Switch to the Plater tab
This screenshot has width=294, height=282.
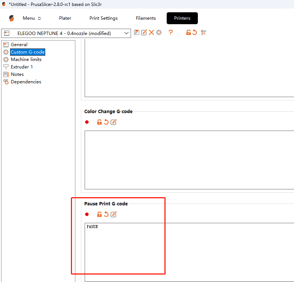point(65,18)
